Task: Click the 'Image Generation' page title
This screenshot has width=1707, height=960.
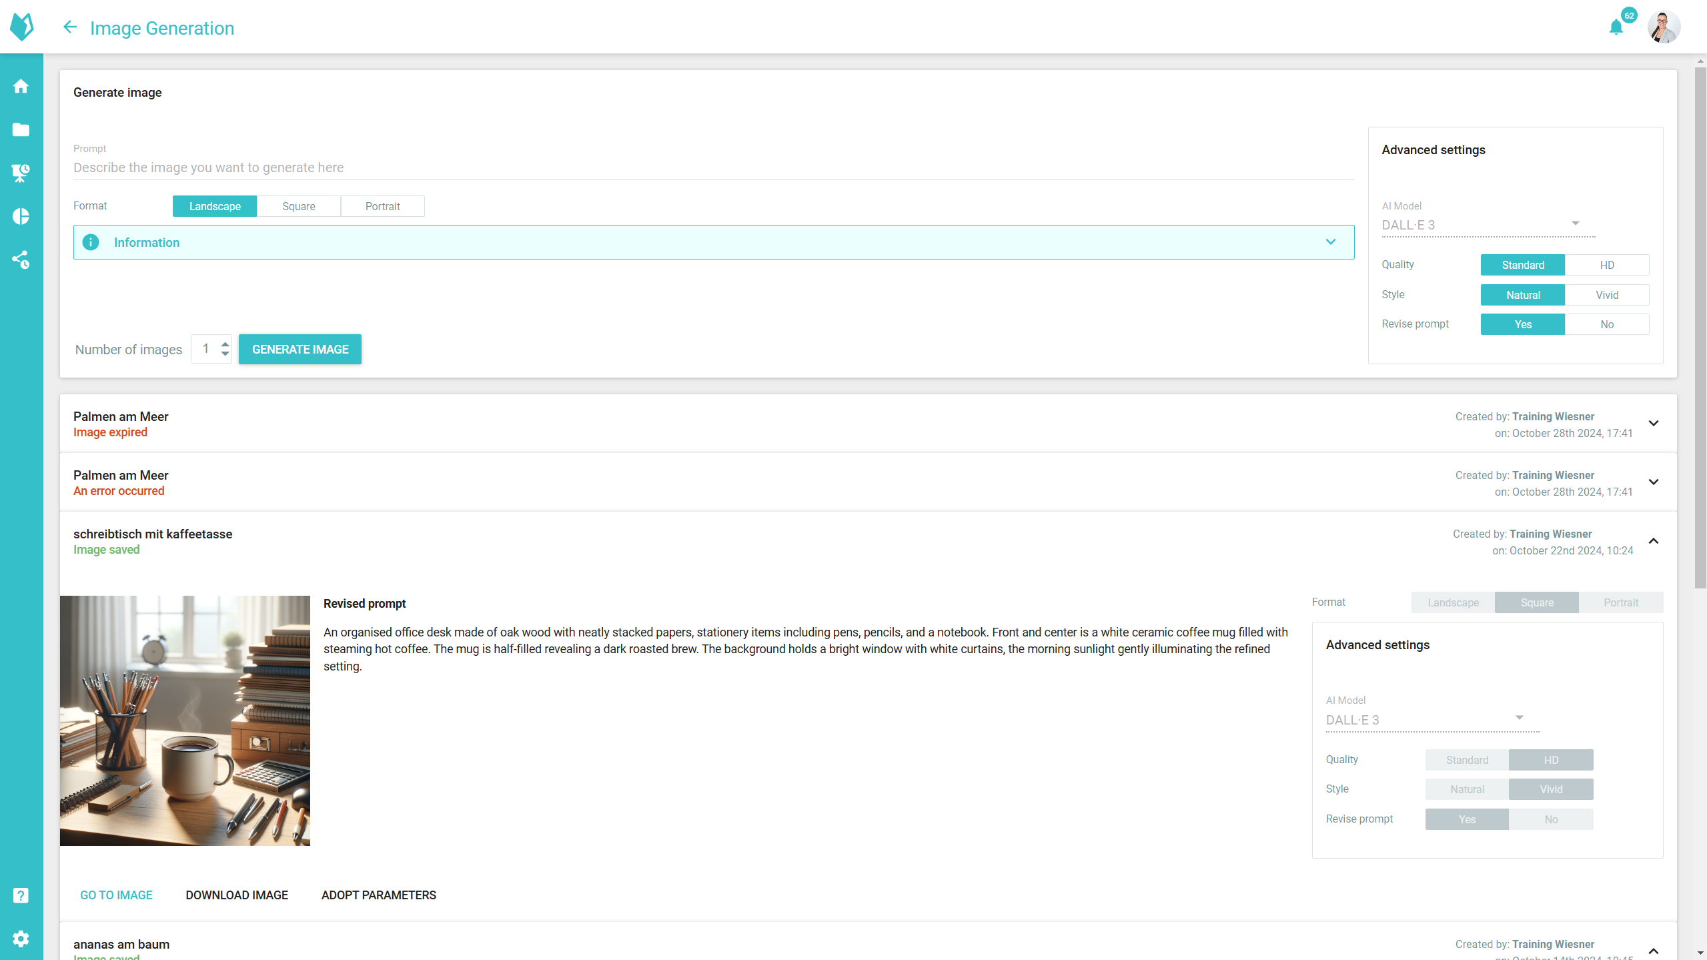Action: (x=162, y=28)
